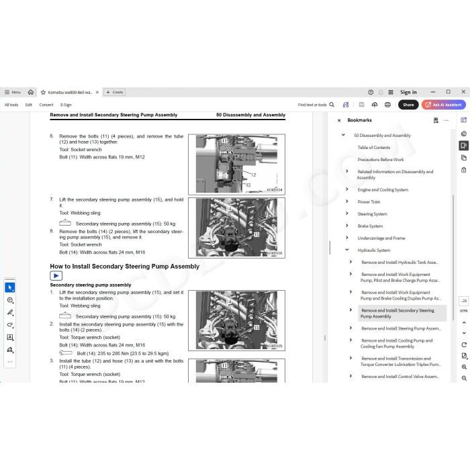Print the document with printer icon

pos(387,105)
